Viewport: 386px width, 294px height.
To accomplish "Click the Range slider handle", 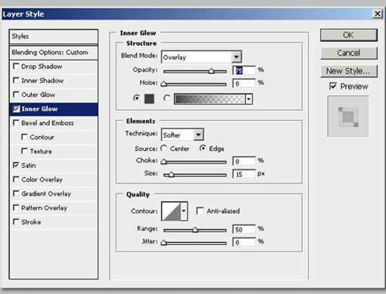I will (195, 230).
